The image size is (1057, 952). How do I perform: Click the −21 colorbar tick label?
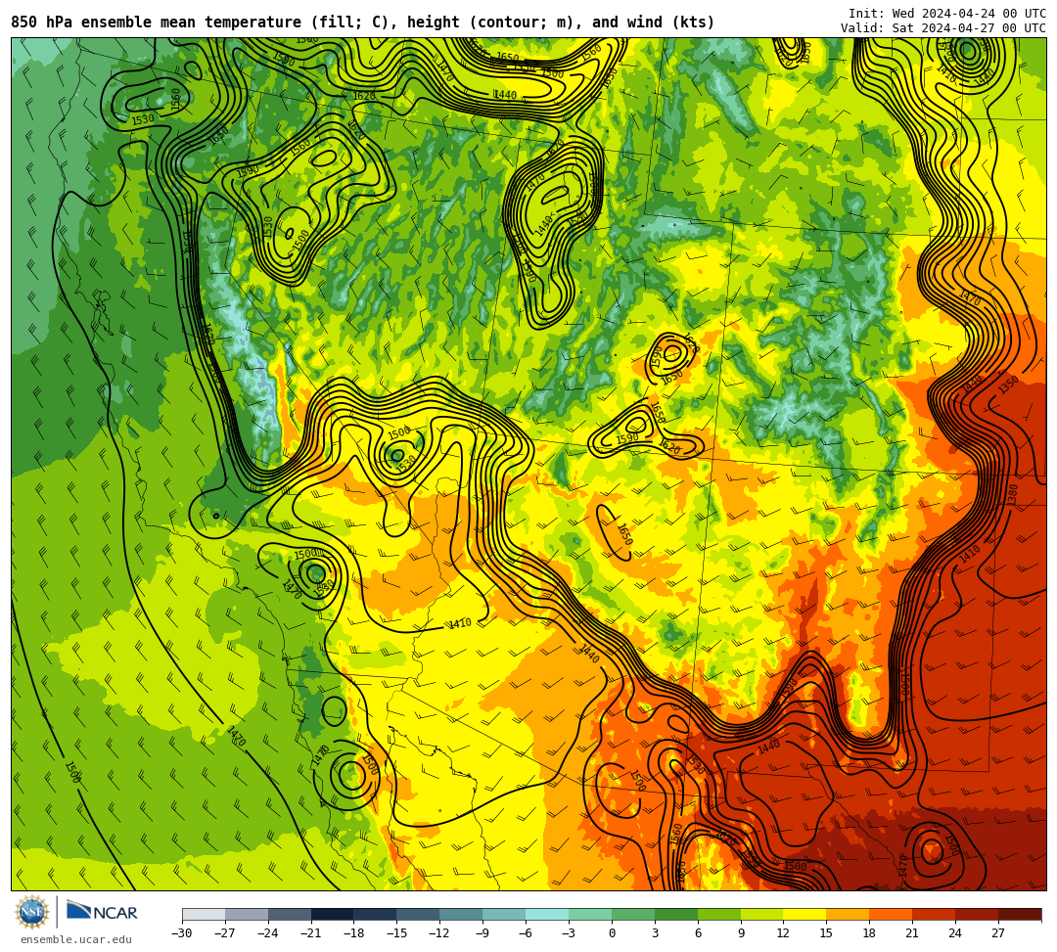tap(311, 933)
